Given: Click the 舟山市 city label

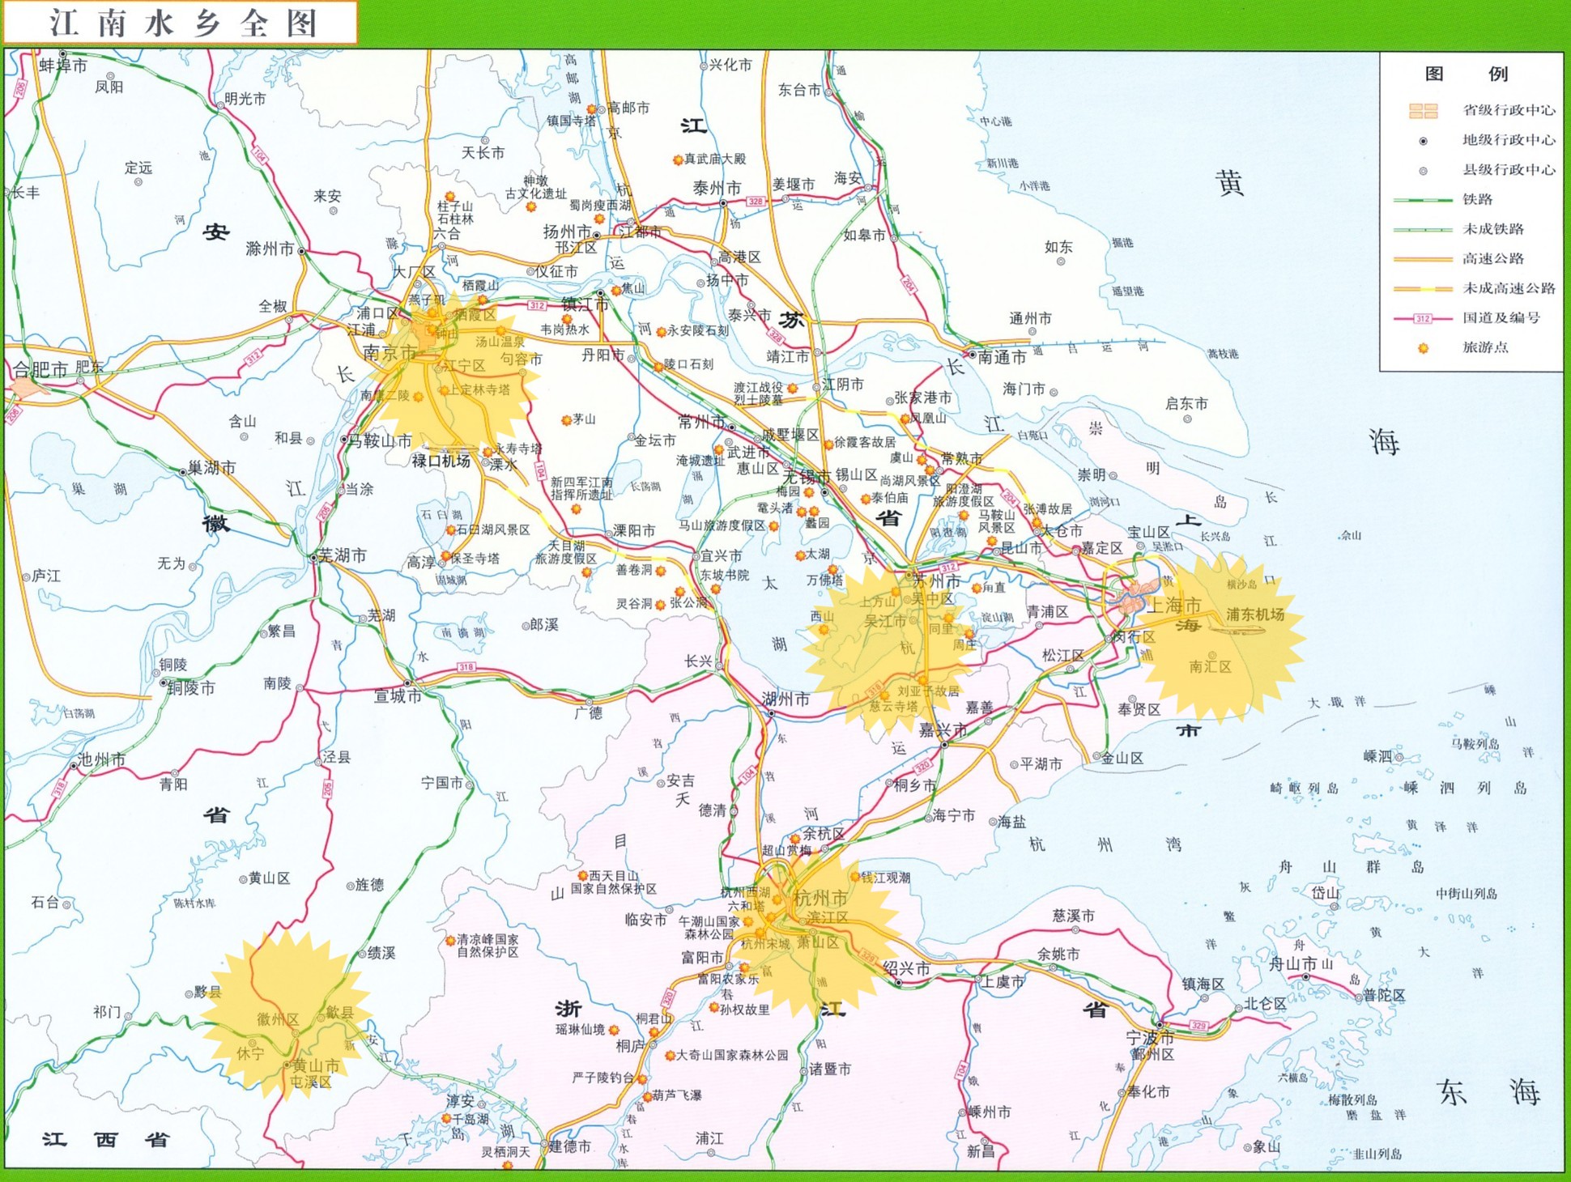Looking at the screenshot, I should [x=1292, y=963].
